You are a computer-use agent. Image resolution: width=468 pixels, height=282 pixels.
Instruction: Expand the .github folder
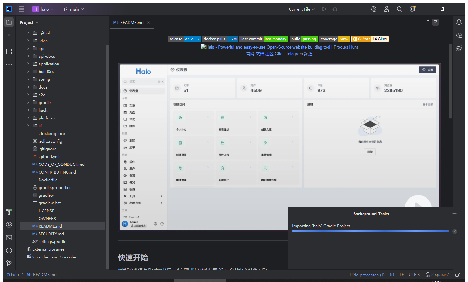(x=28, y=33)
